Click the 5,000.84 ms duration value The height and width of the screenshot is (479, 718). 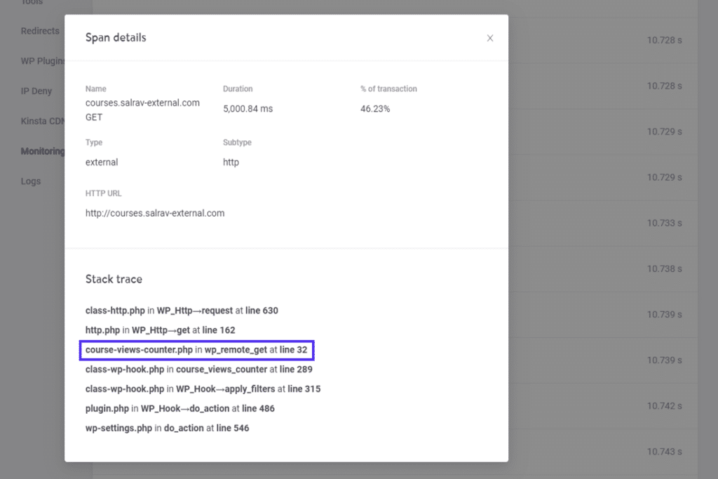248,109
